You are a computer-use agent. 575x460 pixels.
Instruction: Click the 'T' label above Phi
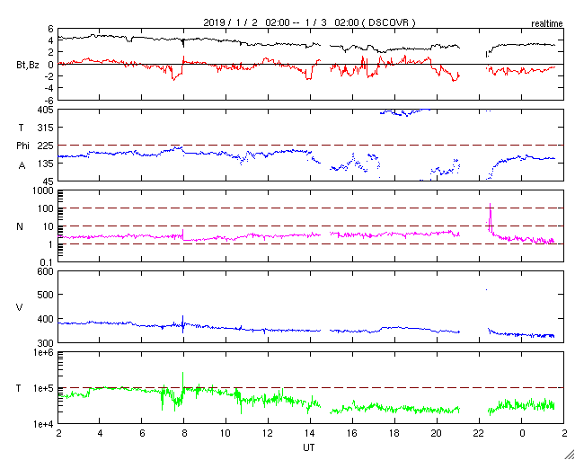tap(20, 128)
